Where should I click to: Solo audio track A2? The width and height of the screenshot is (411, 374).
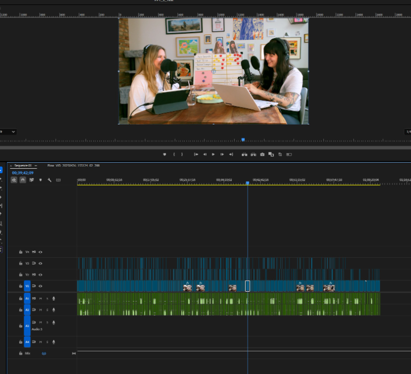(x=47, y=310)
